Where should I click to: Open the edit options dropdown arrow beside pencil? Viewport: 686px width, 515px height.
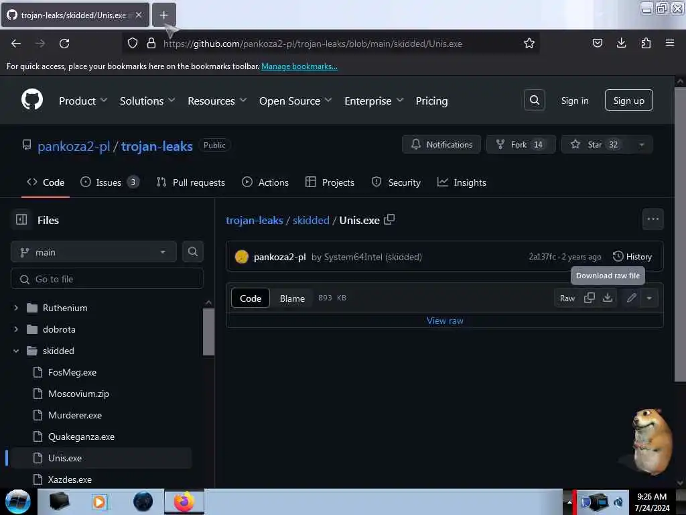649,298
